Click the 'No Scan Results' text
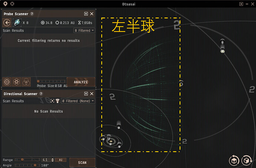 coord(49,111)
